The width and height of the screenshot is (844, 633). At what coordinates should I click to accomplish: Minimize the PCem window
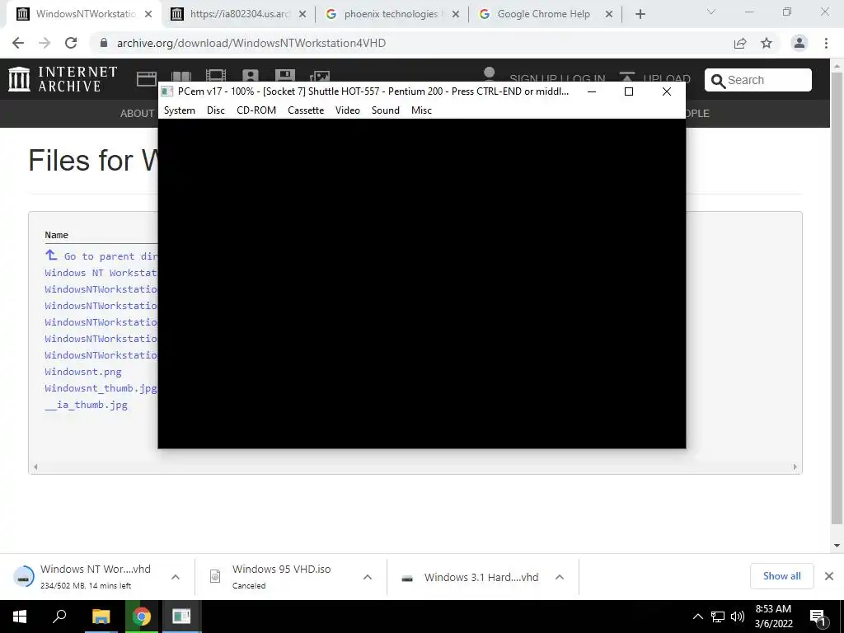[x=592, y=91]
